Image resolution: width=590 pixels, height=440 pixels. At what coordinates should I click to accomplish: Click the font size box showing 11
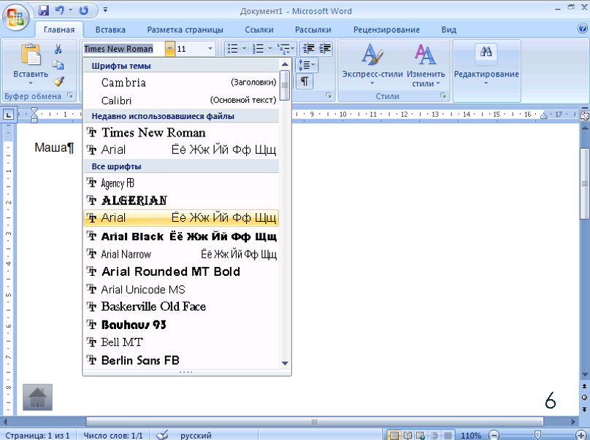[x=191, y=48]
